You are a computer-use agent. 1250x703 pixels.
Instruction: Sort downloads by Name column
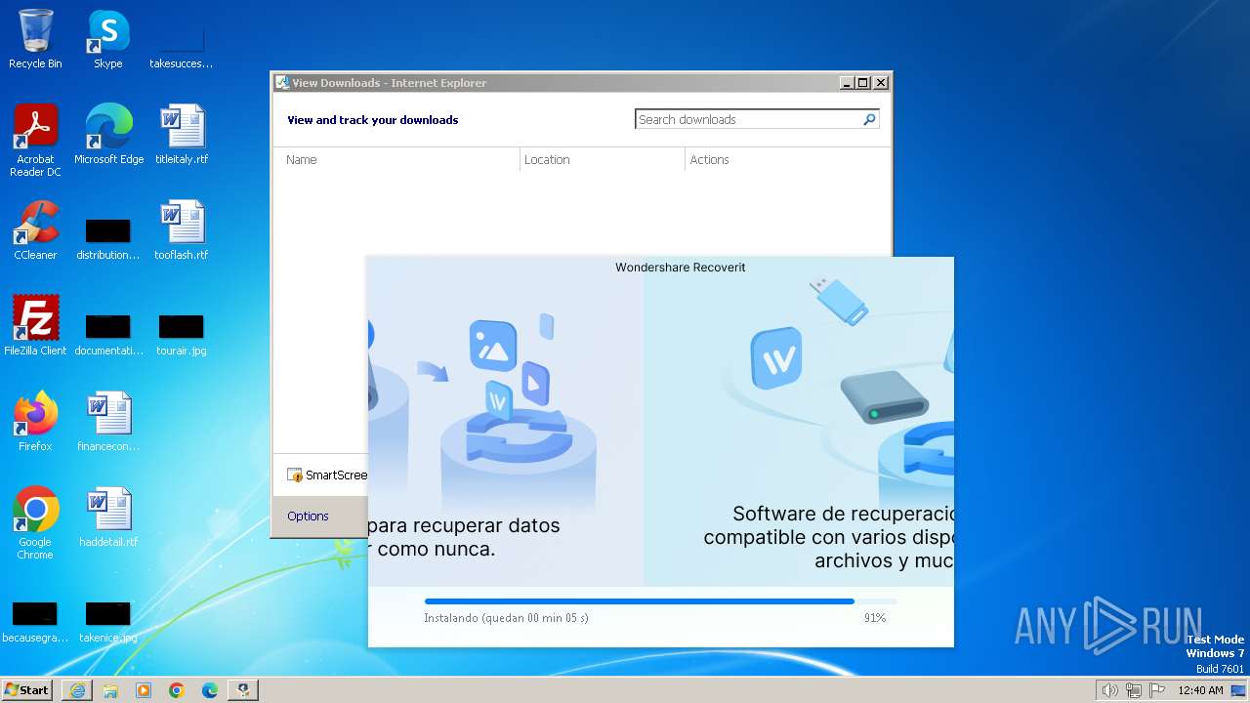(x=398, y=159)
